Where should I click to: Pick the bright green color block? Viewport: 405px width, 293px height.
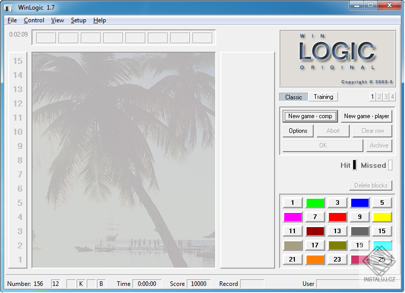pyautogui.click(x=315, y=203)
